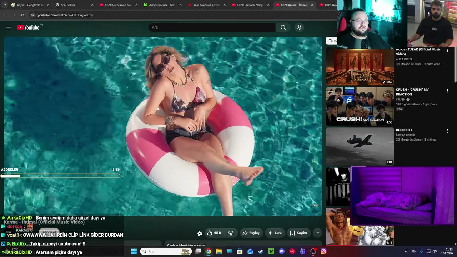Screen dimensions: 457x257
Task: Open Google Chrome from the taskbar
Action: (209, 251)
